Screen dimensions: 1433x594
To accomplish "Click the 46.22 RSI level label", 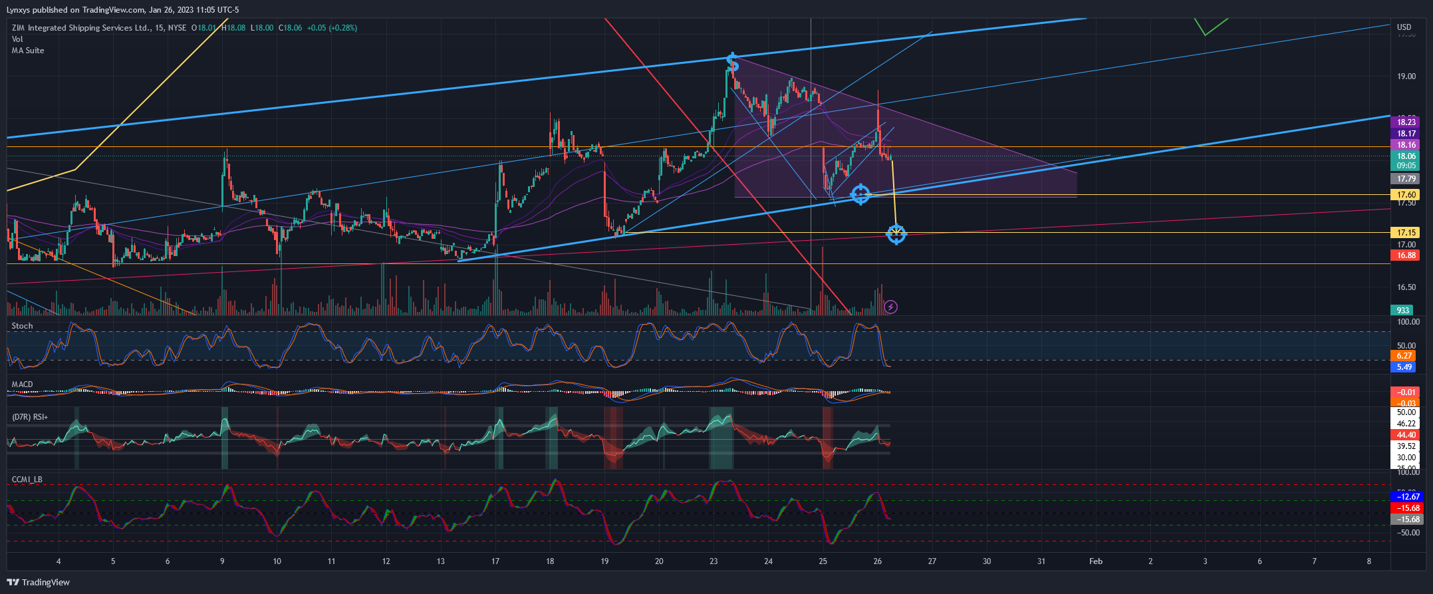I will point(1406,424).
